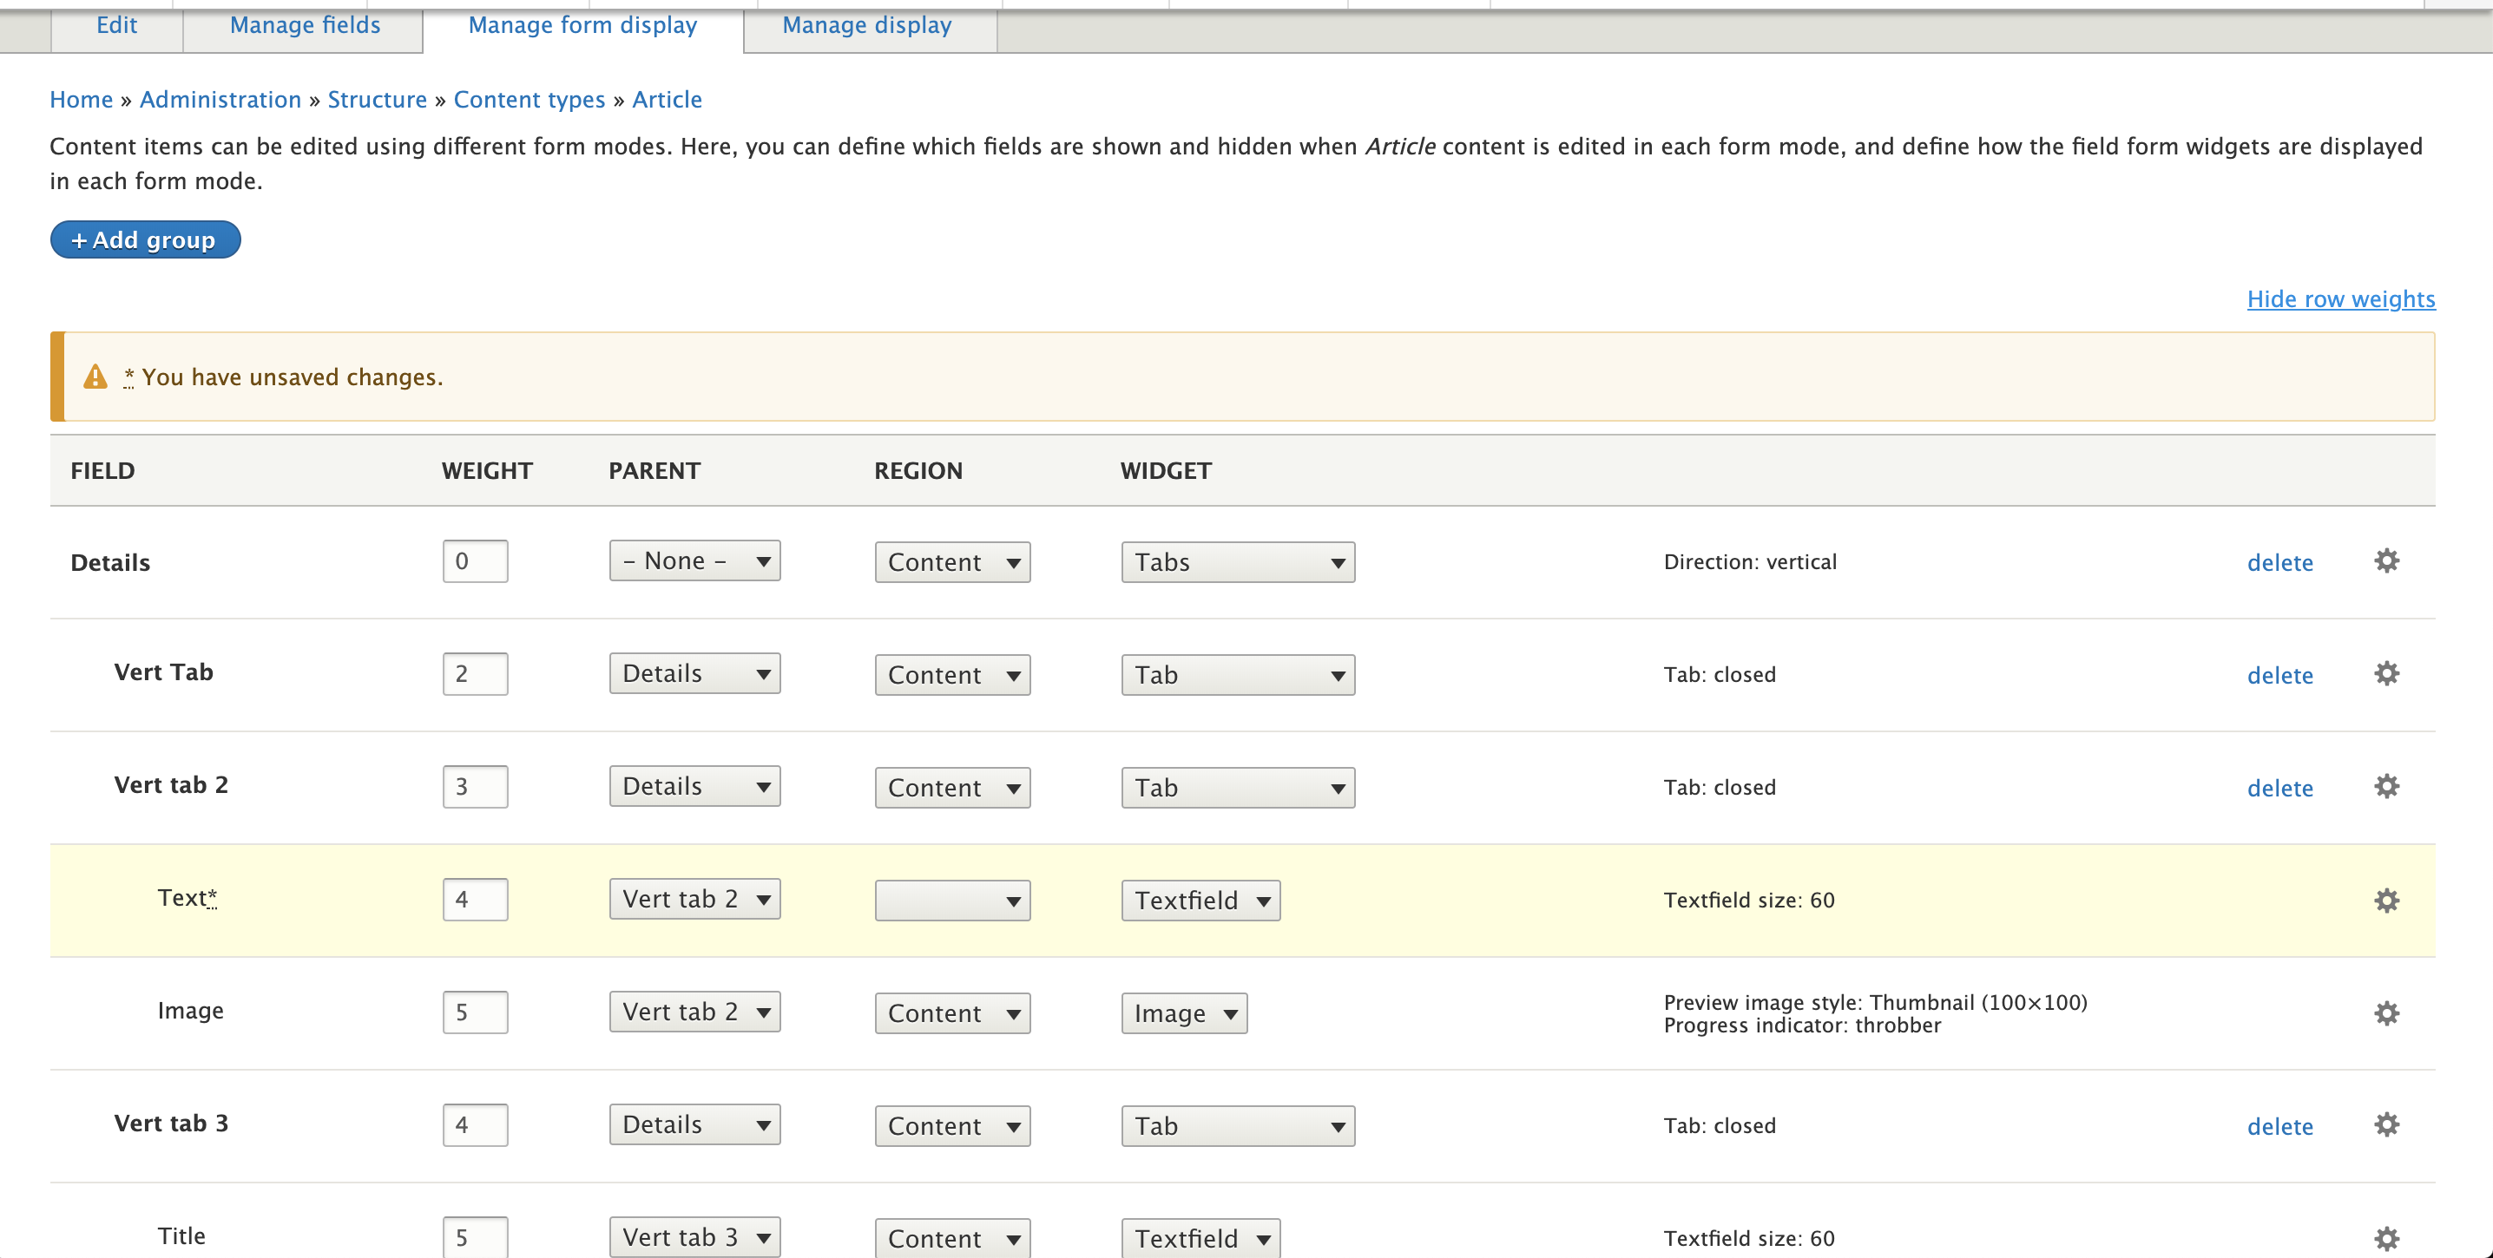The image size is (2493, 1258).
Task: Open settings gear for Vert tab 3 row
Action: tap(2386, 1124)
